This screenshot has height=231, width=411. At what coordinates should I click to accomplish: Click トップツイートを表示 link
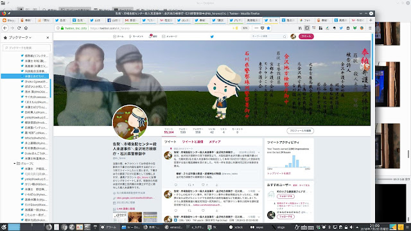(279, 173)
